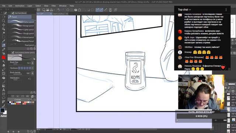Open the color set dropdown list

(18, 99)
